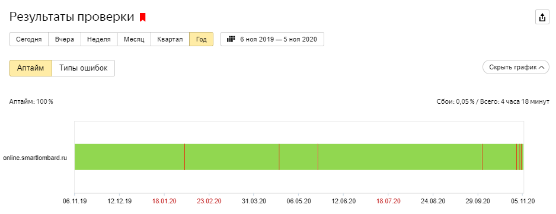This screenshot has width=556, height=214.
Task: Click the red outage line near 29.09.20
Action: coord(482,157)
